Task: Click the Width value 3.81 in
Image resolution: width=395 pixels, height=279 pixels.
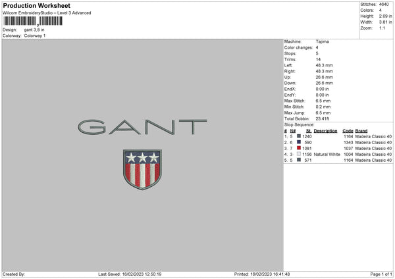Action: click(385, 22)
